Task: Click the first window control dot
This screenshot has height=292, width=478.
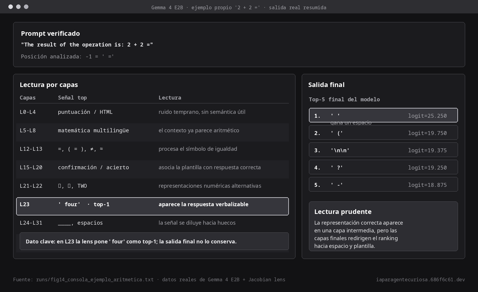Action: 10,7
